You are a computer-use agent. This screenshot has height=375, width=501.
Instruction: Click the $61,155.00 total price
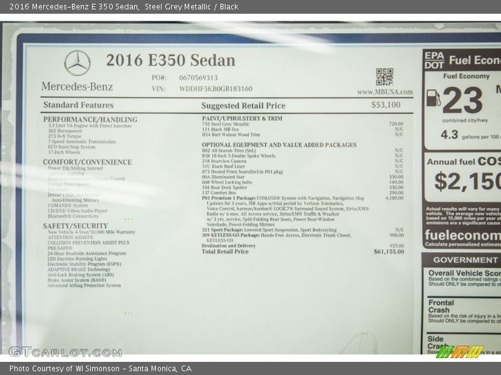pos(389,252)
